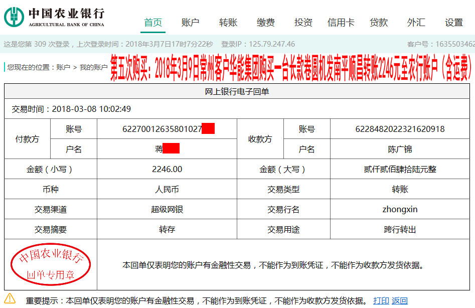Click the 打印 print link

pyautogui.click(x=381, y=299)
